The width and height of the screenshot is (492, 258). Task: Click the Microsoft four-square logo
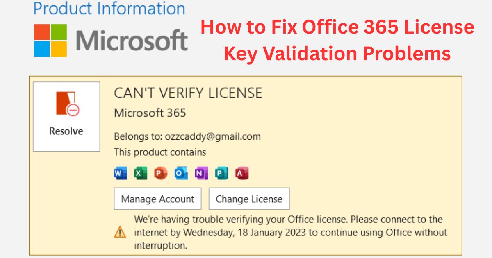click(50, 40)
